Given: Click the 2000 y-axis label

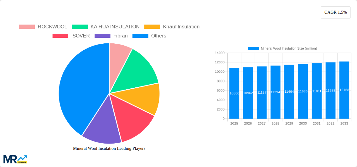Looking at the screenshot, I should tap(221, 109).
